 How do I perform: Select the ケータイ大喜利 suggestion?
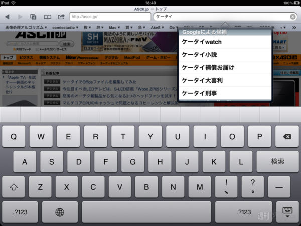pyautogui.click(x=225, y=80)
